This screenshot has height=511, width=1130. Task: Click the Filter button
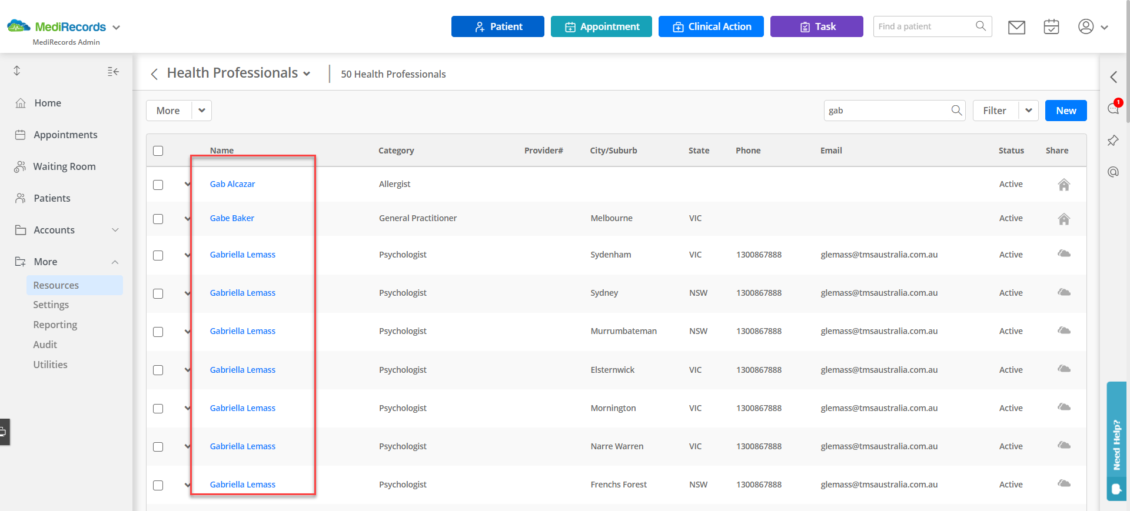[995, 111]
